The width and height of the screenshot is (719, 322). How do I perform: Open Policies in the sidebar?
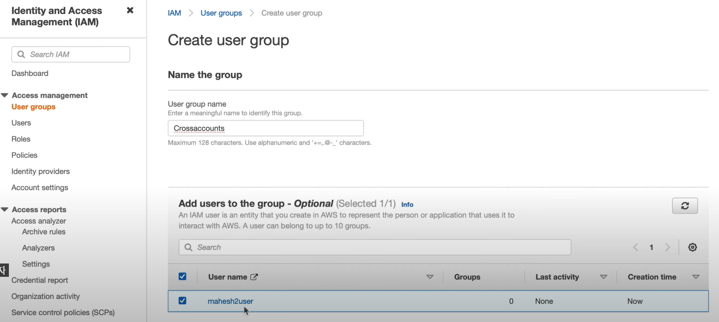pos(24,155)
